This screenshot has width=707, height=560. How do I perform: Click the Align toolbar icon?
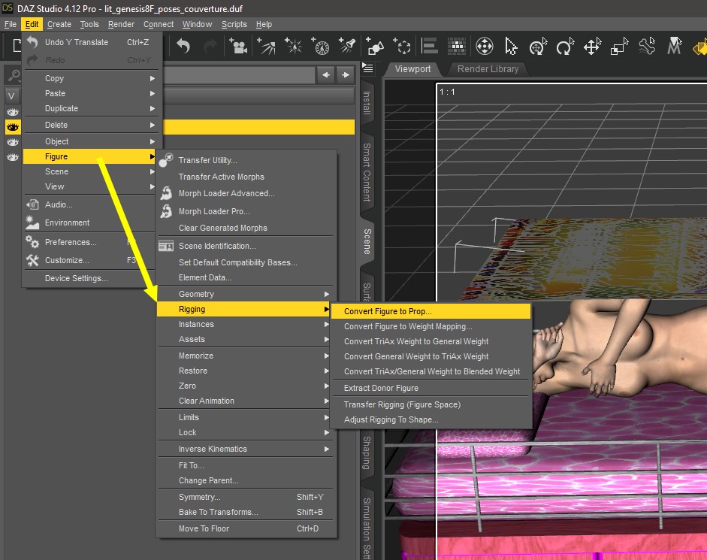(429, 46)
